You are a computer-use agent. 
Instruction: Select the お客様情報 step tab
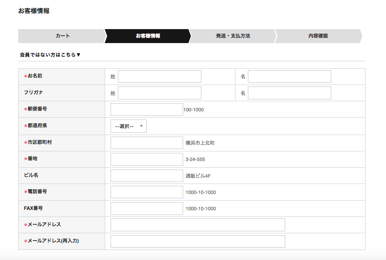[x=148, y=36]
